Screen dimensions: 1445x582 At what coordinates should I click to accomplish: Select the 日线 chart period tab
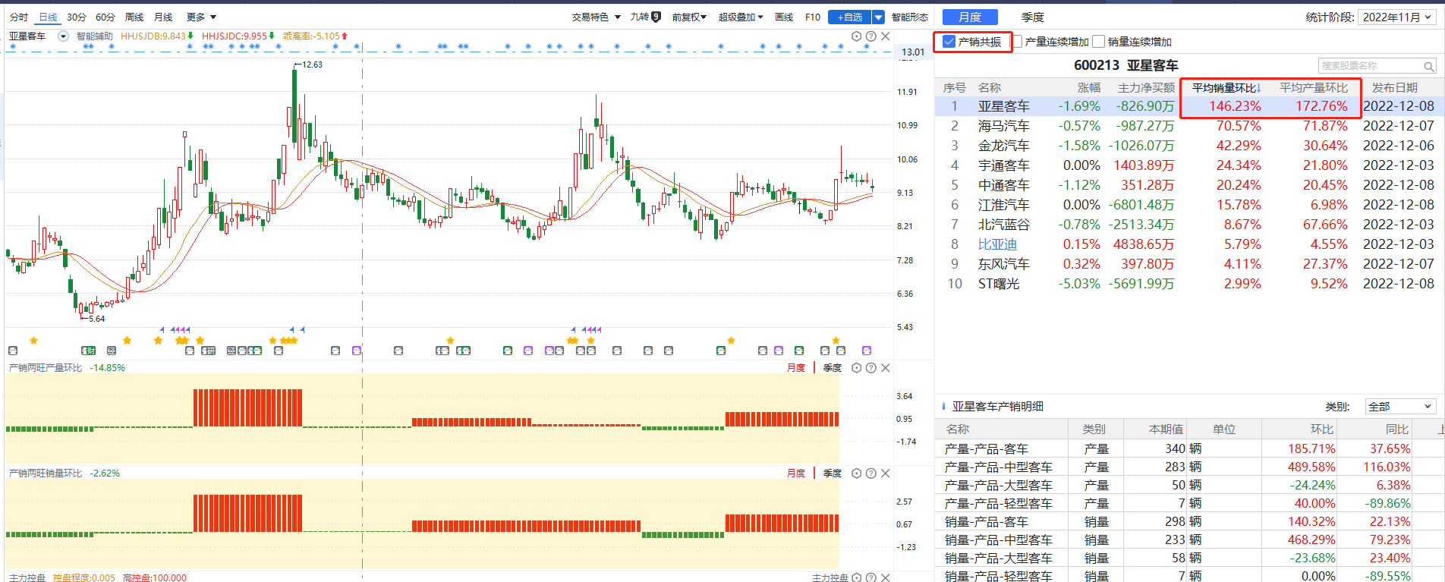pos(48,17)
